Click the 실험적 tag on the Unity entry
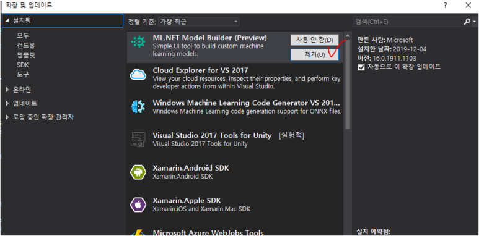 pyautogui.click(x=291, y=135)
